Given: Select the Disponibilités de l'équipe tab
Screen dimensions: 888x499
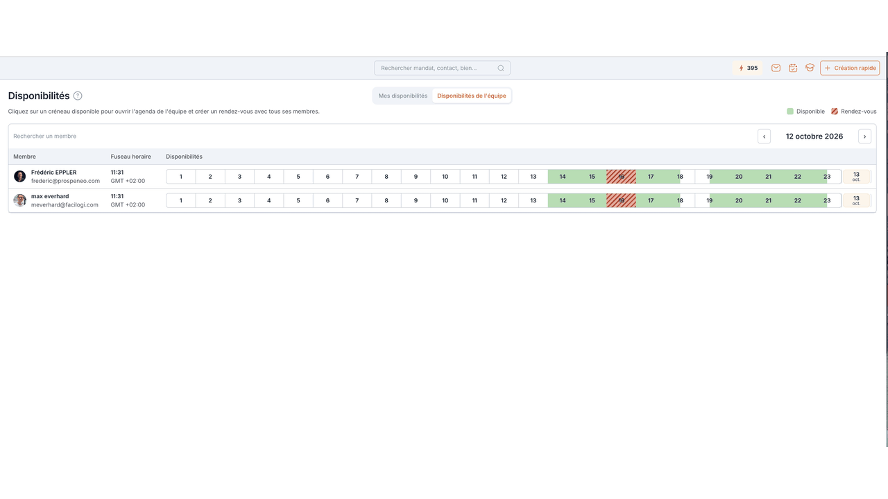Looking at the screenshot, I should [472, 96].
